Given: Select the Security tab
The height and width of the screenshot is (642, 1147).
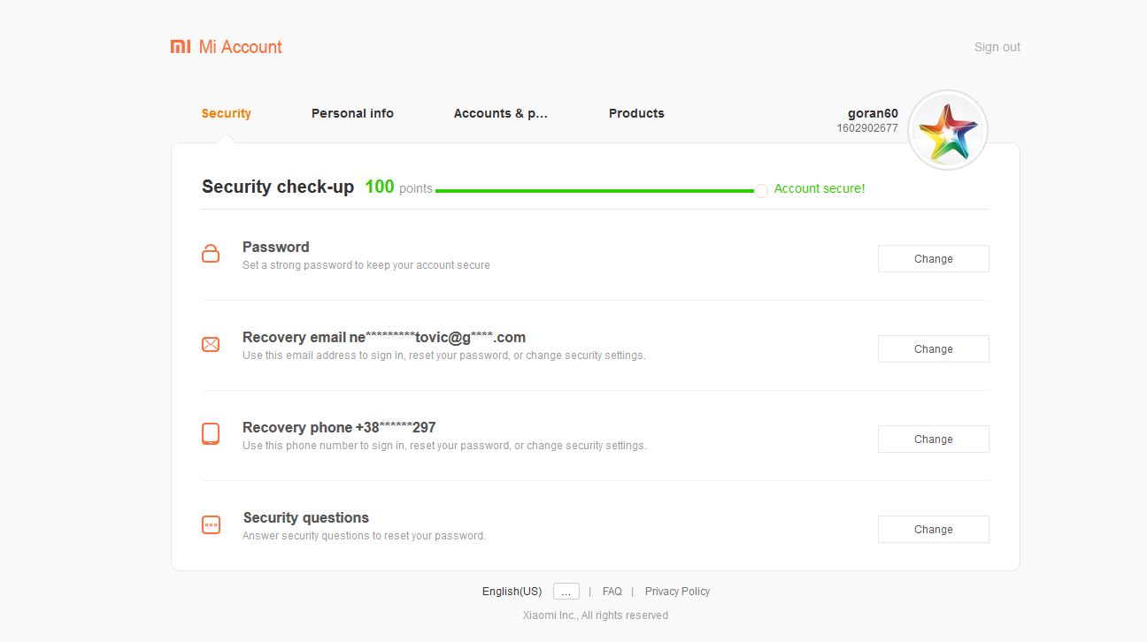Looking at the screenshot, I should [x=227, y=113].
